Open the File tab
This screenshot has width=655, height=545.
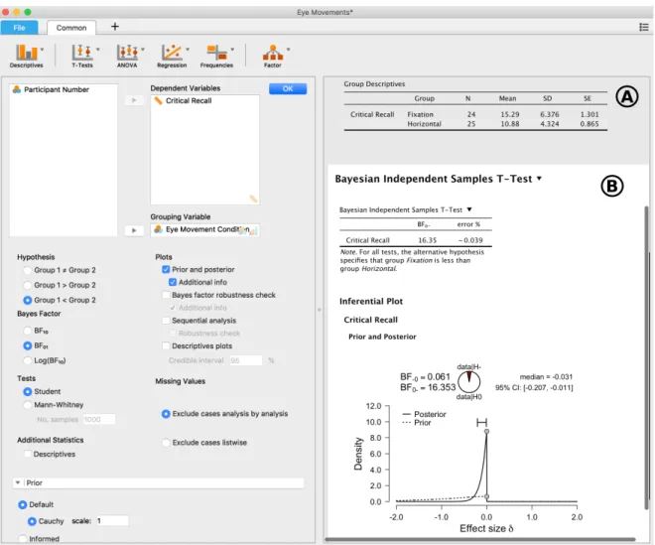click(19, 28)
